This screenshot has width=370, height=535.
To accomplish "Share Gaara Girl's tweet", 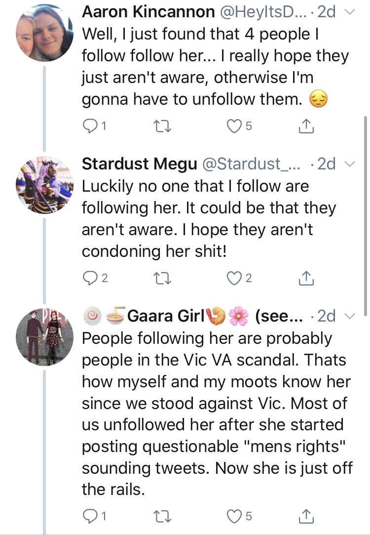I will coord(306,516).
